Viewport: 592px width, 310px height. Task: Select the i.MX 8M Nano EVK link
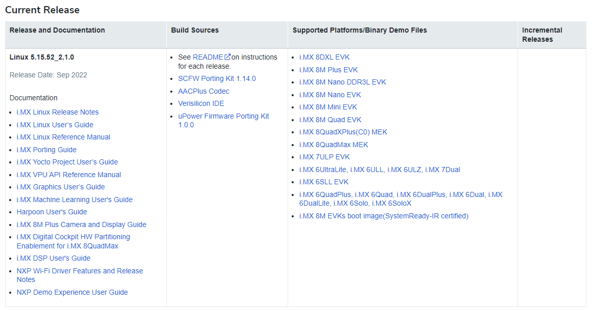click(330, 95)
